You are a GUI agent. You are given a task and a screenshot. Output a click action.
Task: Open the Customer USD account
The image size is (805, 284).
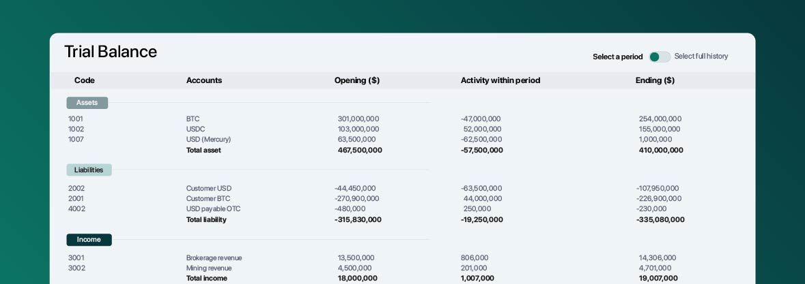(x=208, y=189)
